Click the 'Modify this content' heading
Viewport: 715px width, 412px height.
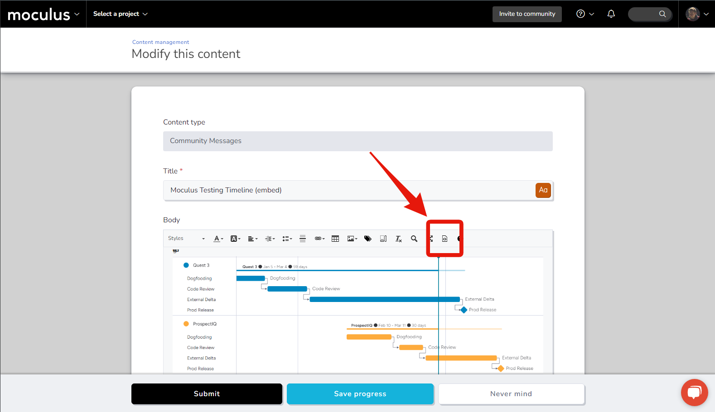click(x=186, y=54)
